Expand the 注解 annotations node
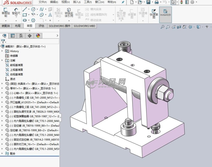 [2, 60]
